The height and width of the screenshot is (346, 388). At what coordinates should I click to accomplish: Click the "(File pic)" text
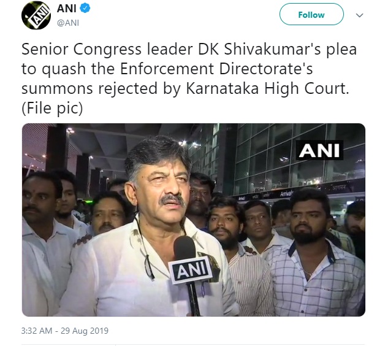coord(52,108)
